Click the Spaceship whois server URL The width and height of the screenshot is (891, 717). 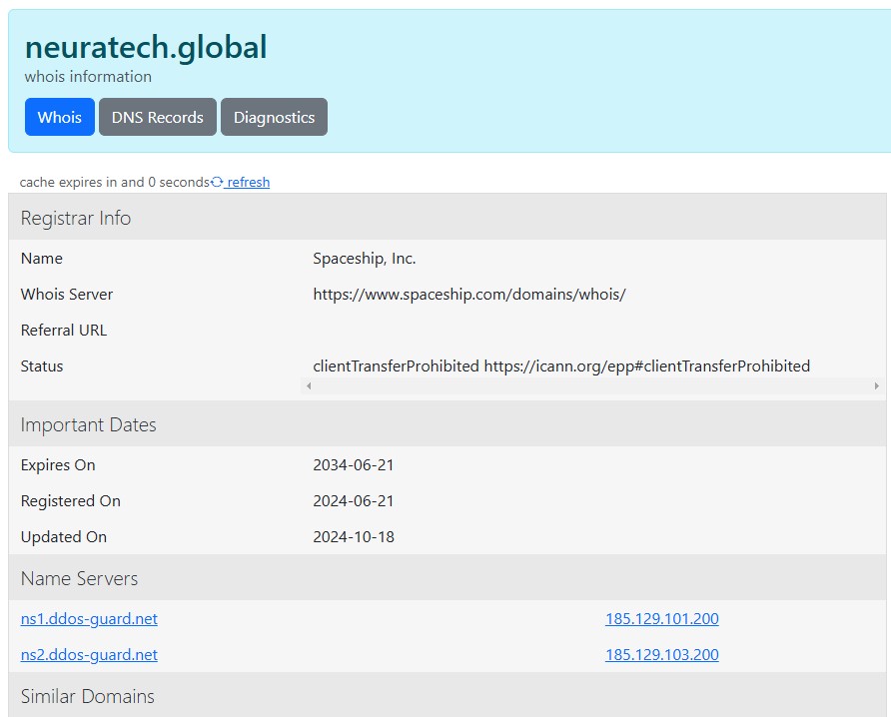469,294
